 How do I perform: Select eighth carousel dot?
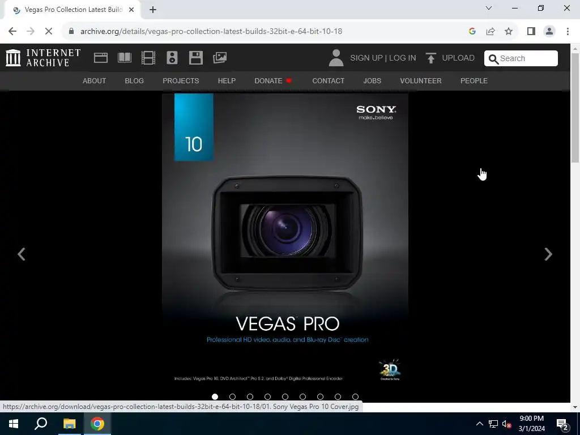coord(338,396)
